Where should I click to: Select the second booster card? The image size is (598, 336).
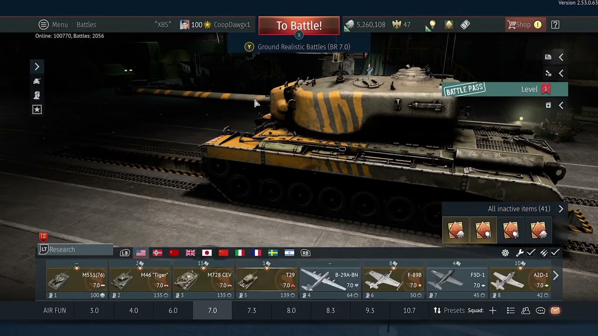tap(483, 230)
